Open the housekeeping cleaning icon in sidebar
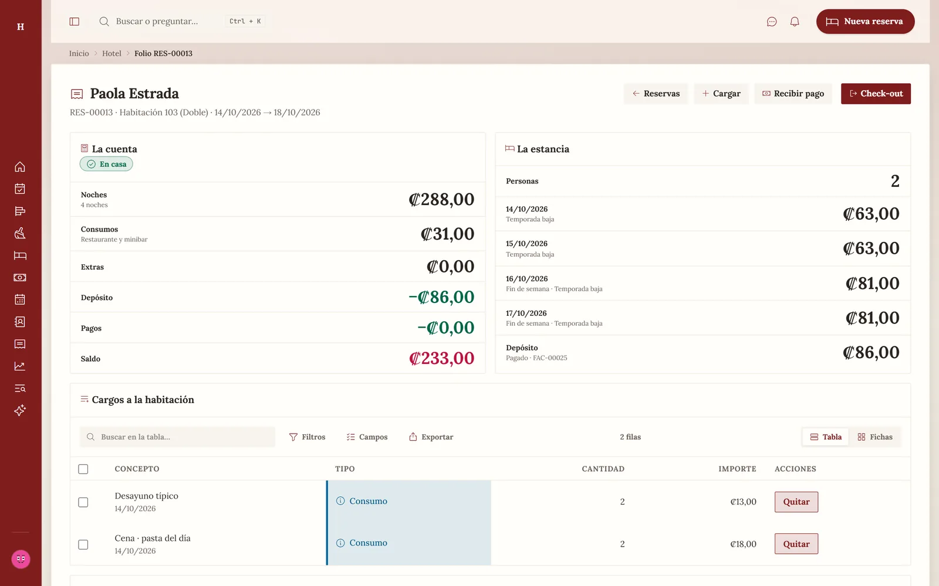Image resolution: width=939 pixels, height=586 pixels. coord(20,233)
